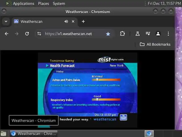The width and height of the screenshot is (182, 137).
Task: Open the Places menu
Action: point(44,3)
